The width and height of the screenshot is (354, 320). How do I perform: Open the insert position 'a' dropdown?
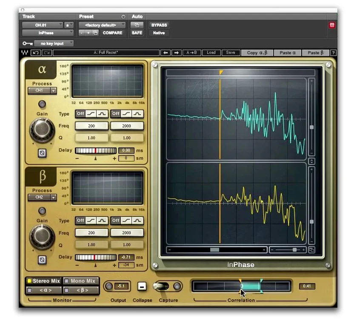coord(69,25)
